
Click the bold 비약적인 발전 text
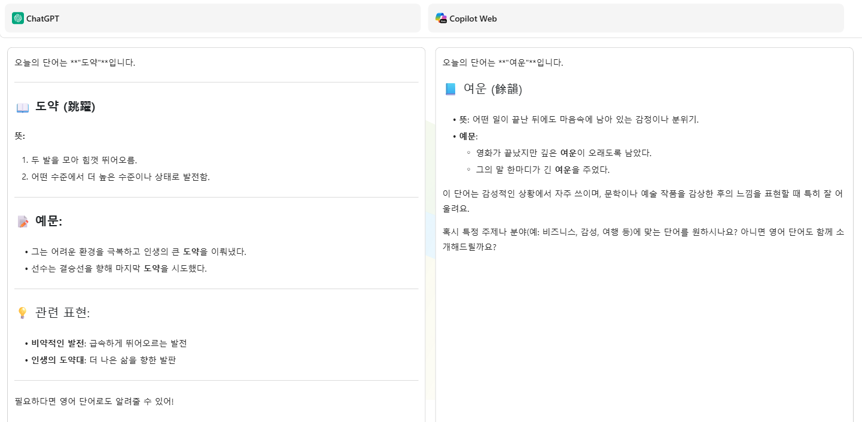[x=57, y=343]
